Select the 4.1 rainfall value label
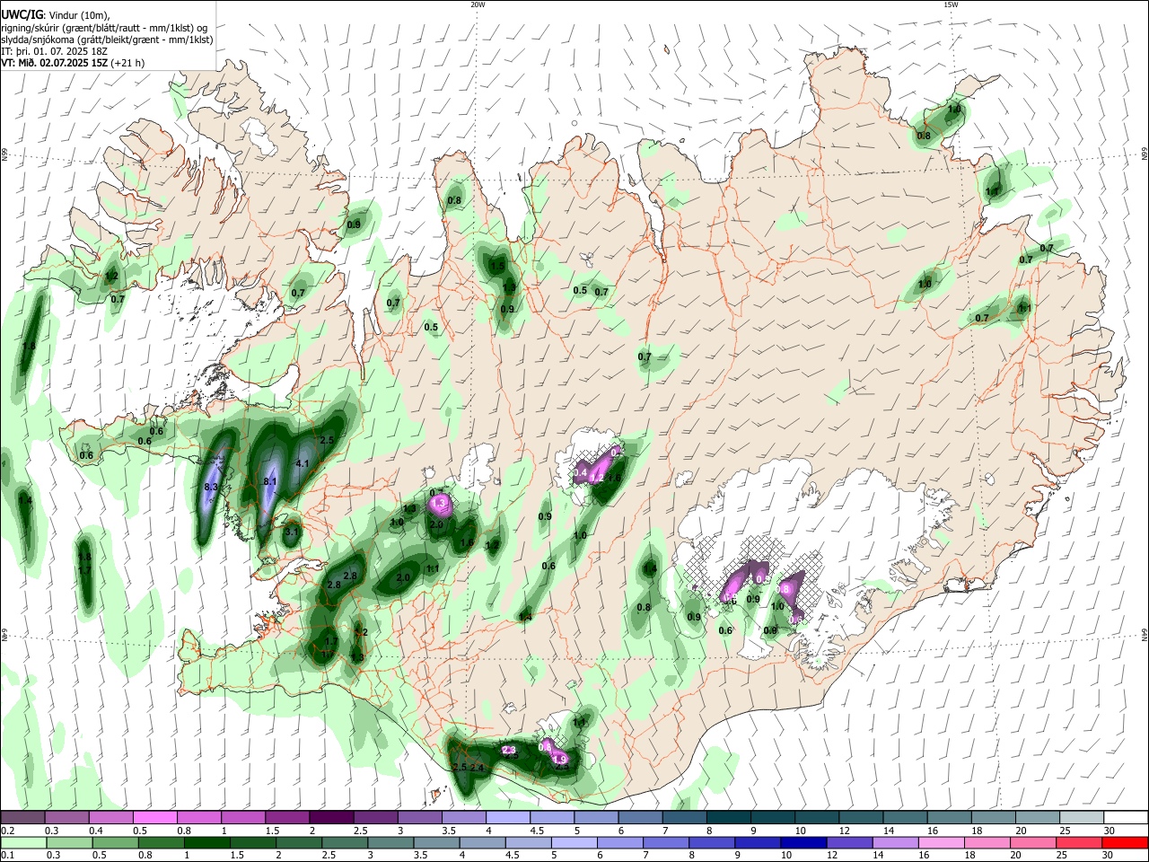The image size is (1149, 862). pos(303,463)
